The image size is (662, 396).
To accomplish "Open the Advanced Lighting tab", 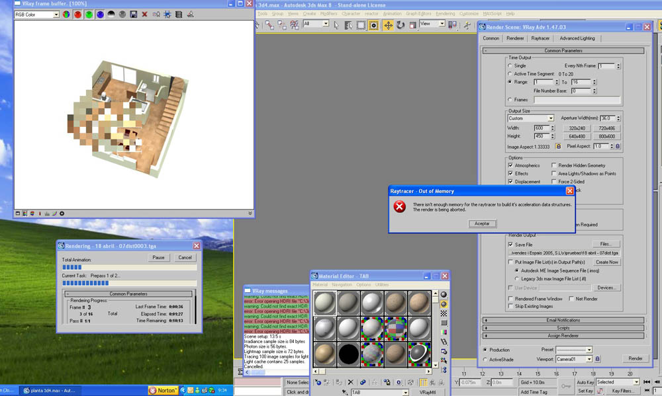I will click(577, 38).
